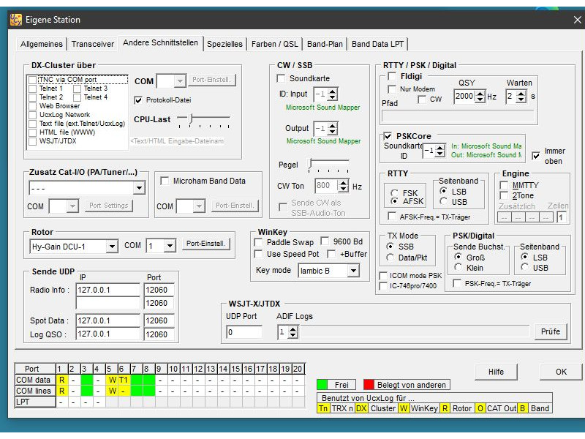The height and width of the screenshot is (439, 585).
Task: Click the WSJT-X UDP Port field
Action: pyautogui.click(x=244, y=332)
